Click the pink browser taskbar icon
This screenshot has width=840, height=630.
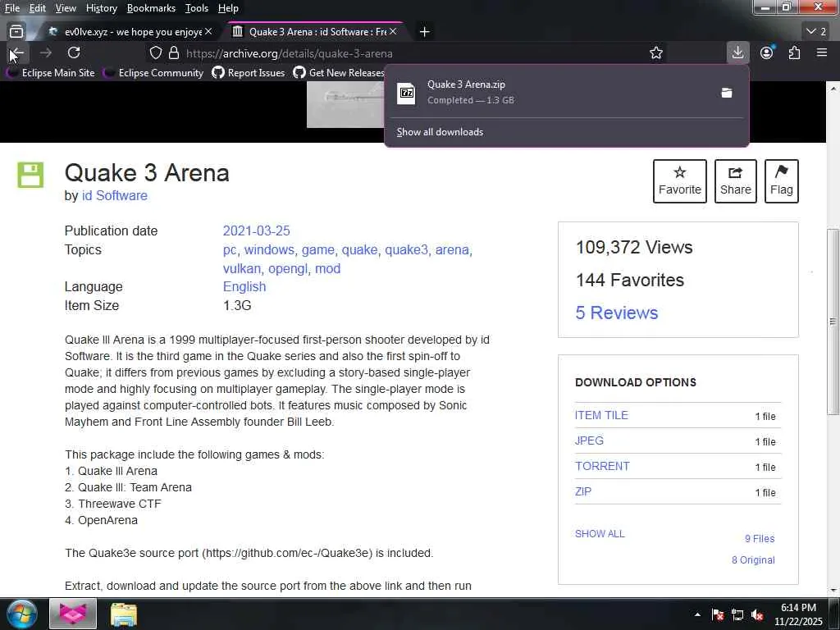coord(73,614)
